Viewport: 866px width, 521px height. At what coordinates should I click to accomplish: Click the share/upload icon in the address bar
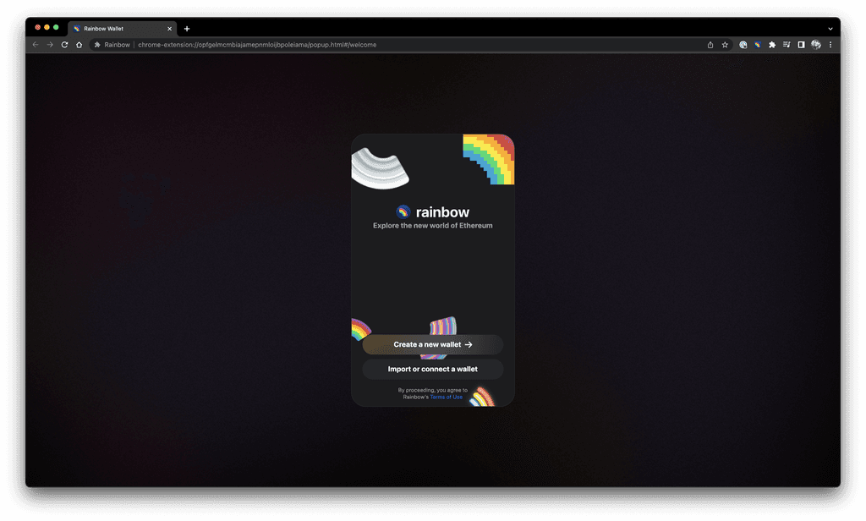click(x=710, y=44)
